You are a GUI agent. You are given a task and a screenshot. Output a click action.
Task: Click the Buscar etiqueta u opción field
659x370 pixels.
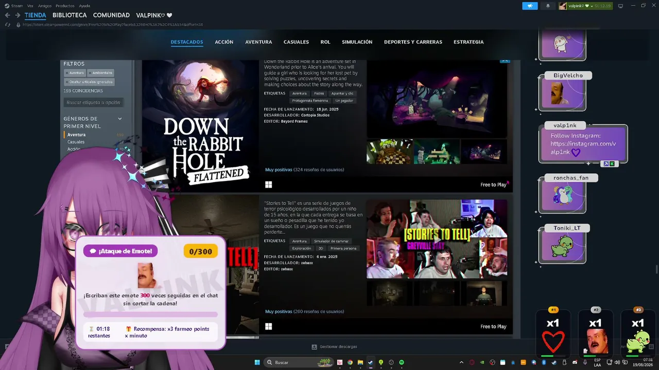(94, 102)
